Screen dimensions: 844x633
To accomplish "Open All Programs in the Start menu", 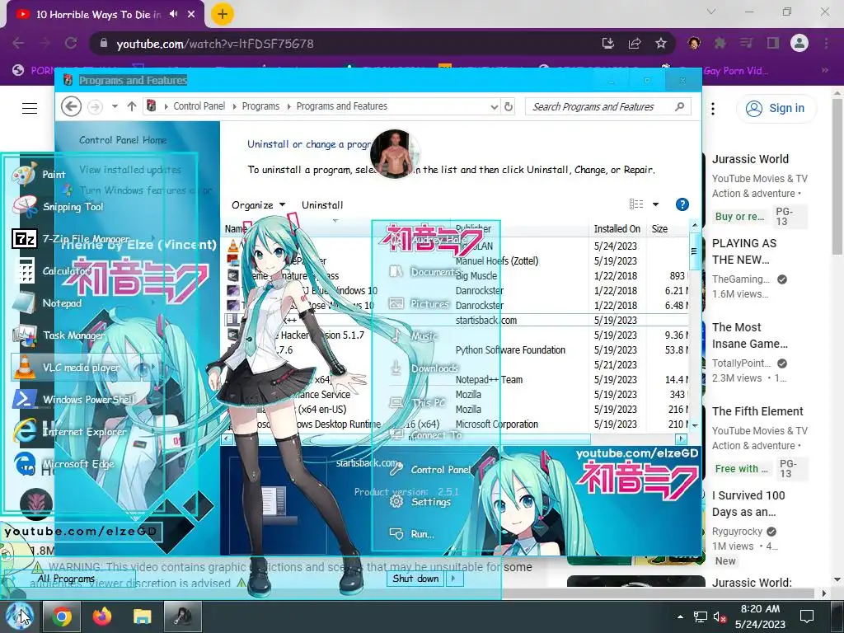I will pyautogui.click(x=66, y=579).
